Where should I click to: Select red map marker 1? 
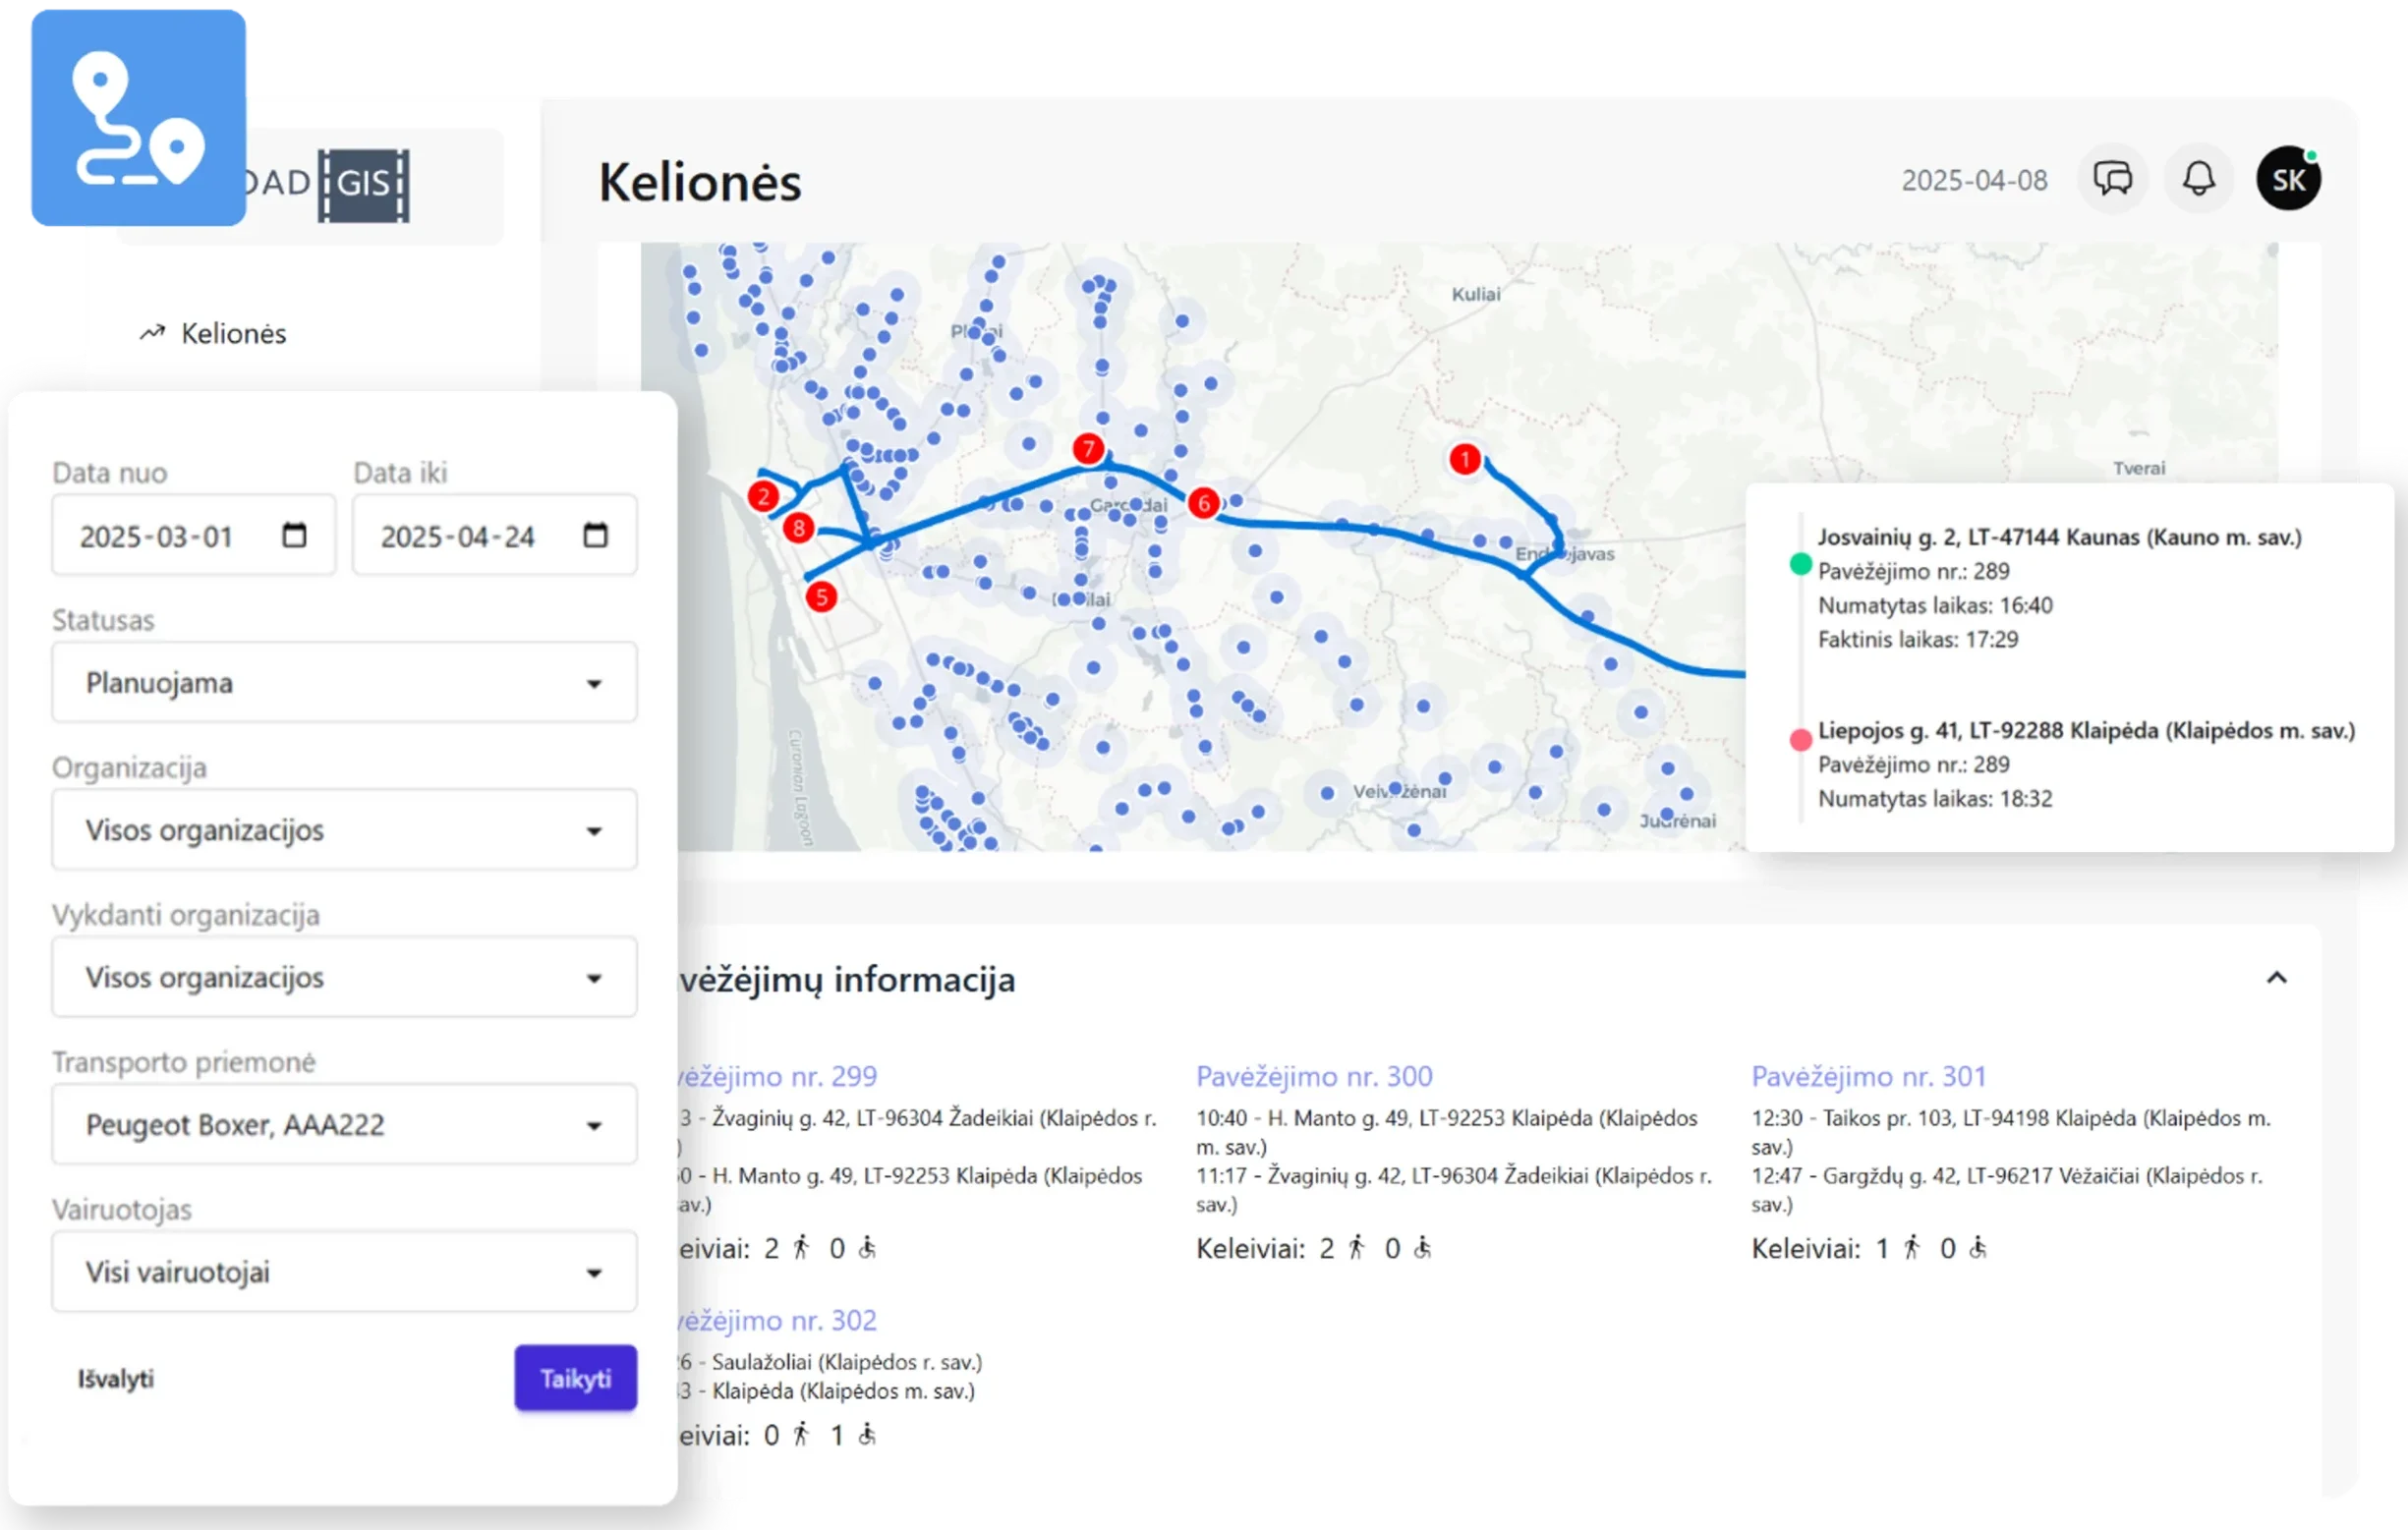point(1465,459)
